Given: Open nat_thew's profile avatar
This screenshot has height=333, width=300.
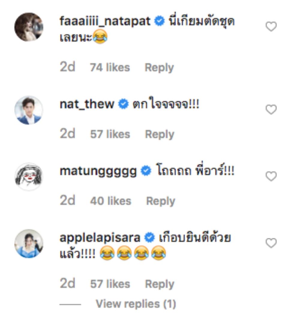Looking at the screenshot, I should tap(29, 110).
